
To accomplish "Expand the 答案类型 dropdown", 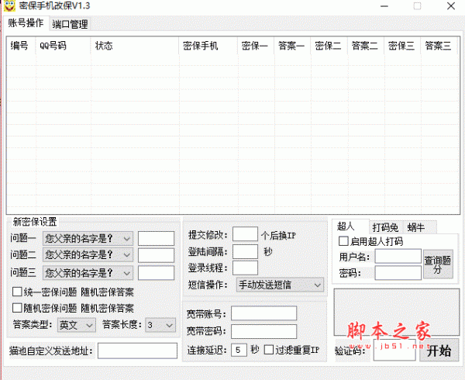I will coord(77,325).
